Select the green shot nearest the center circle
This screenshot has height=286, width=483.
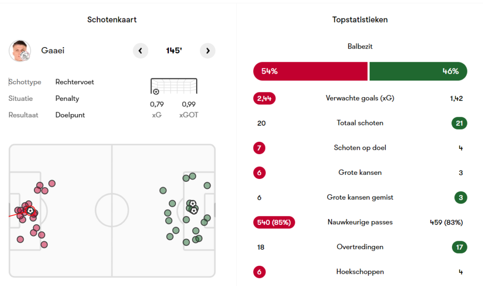[163, 190]
